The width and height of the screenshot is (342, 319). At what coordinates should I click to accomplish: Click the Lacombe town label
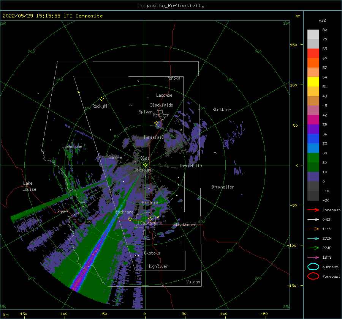(x=164, y=95)
